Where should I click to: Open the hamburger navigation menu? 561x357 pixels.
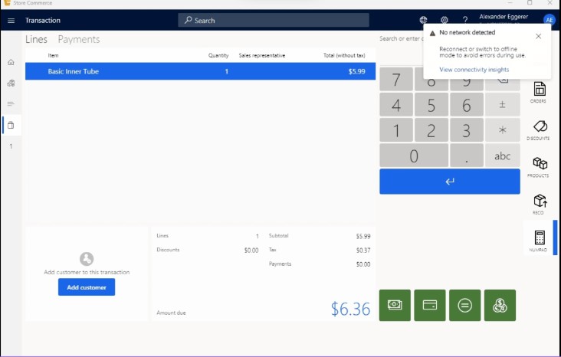click(11, 21)
